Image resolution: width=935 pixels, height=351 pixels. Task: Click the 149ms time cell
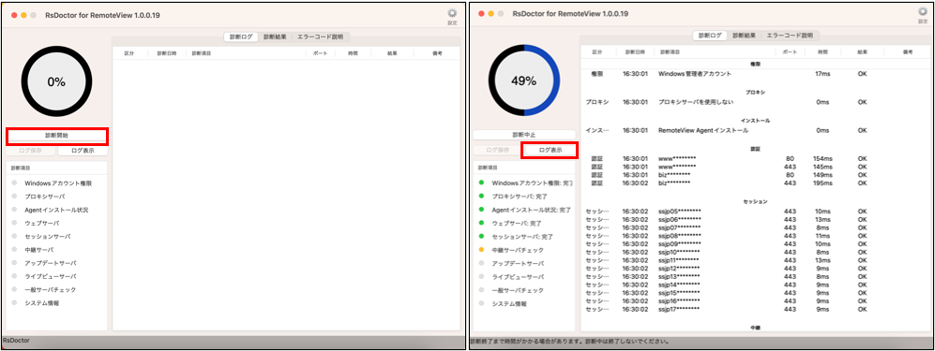pos(822,175)
